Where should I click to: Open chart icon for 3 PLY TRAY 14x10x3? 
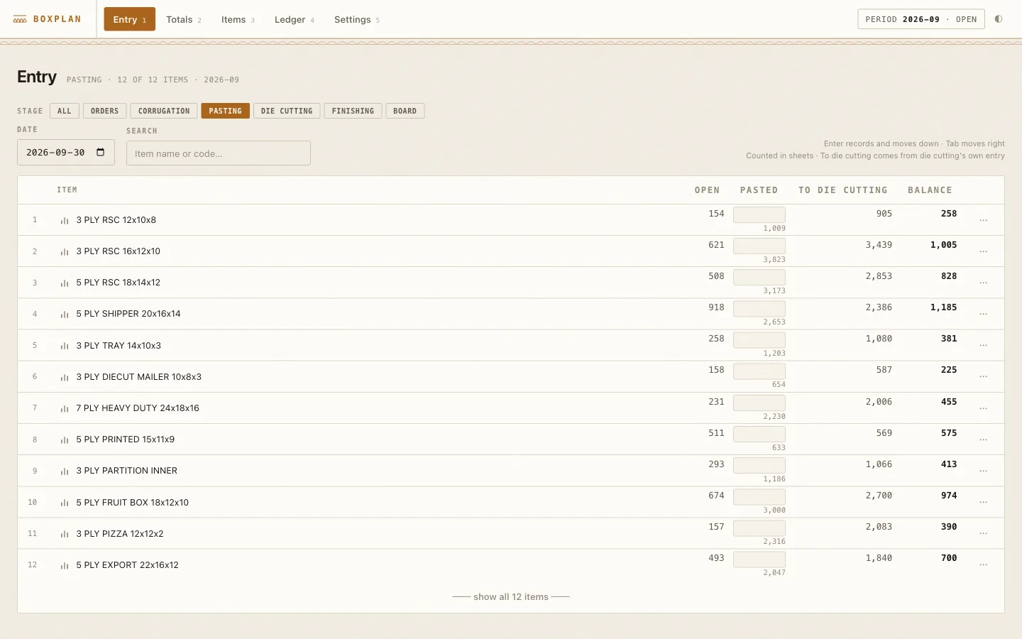65,346
